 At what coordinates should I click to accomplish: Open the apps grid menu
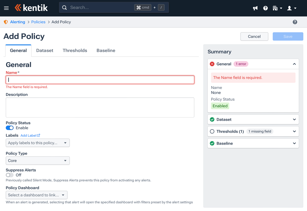point(276,8)
